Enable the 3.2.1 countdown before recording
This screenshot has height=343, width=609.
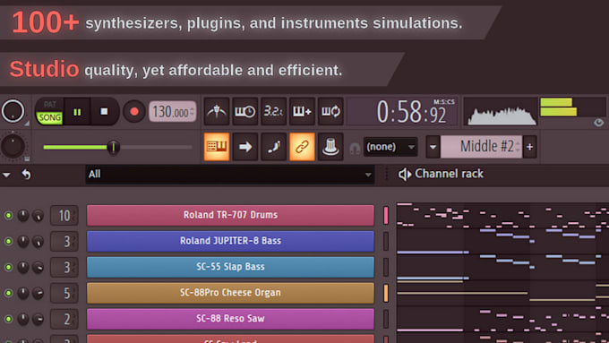tap(273, 111)
